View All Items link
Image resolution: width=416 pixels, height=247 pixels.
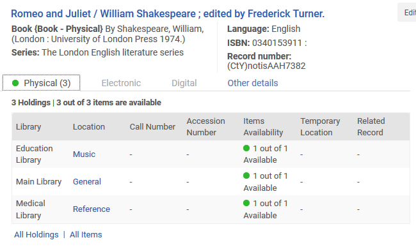pyautogui.click(x=86, y=235)
